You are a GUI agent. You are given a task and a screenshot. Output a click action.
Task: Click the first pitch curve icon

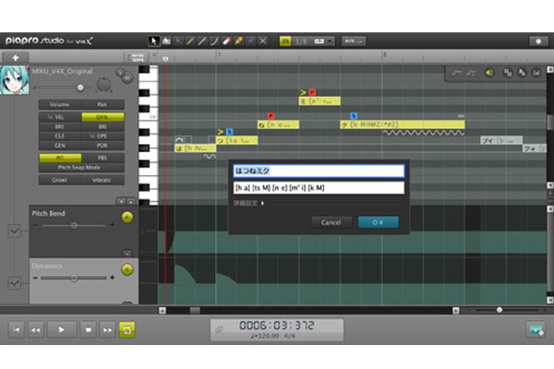(456, 73)
